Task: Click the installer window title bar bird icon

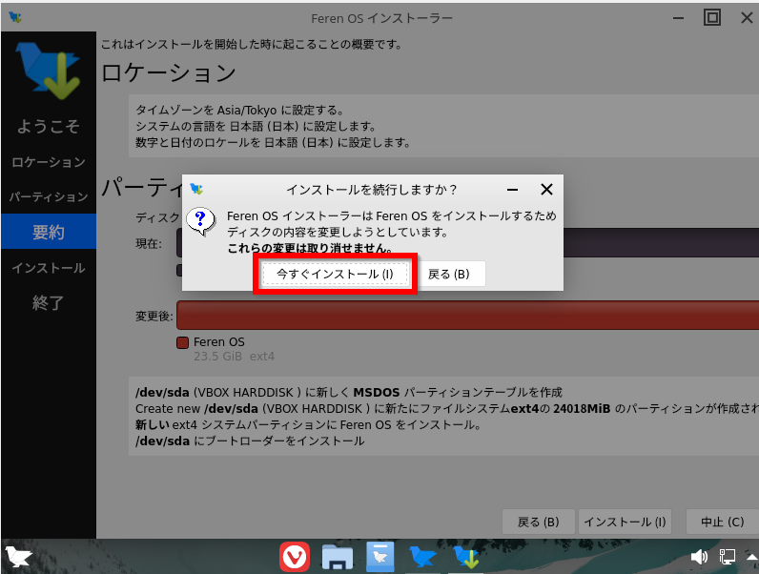Action: [x=15, y=18]
